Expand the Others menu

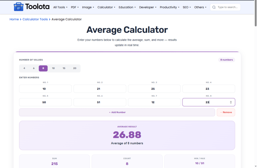click(x=200, y=7)
